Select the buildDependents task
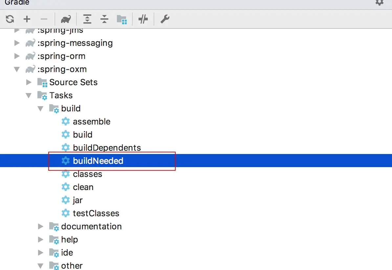The width and height of the screenshot is (392, 270). point(196,148)
